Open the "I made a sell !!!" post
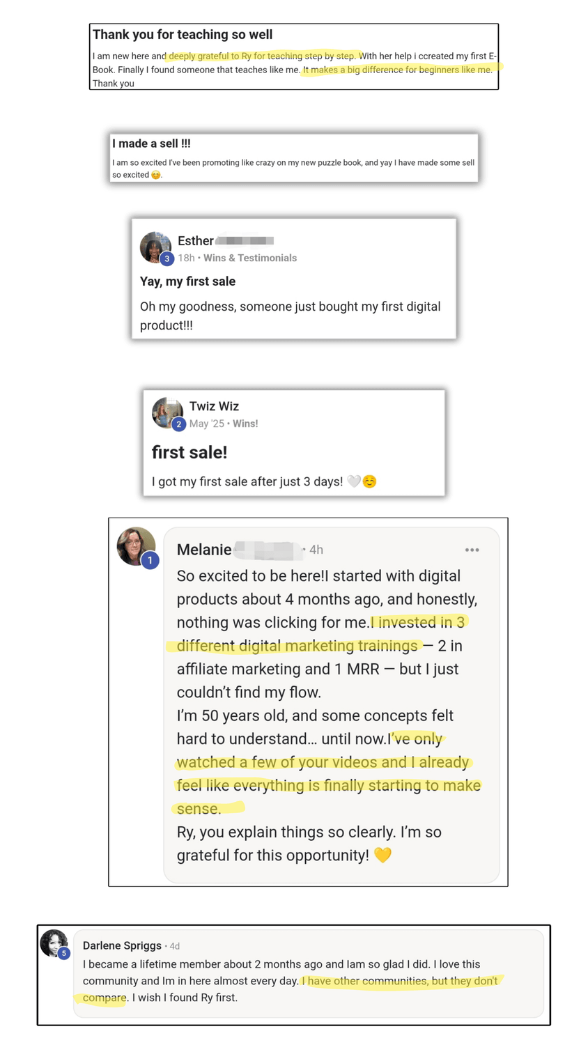Screen dimensions: 588x1045 click(151, 144)
